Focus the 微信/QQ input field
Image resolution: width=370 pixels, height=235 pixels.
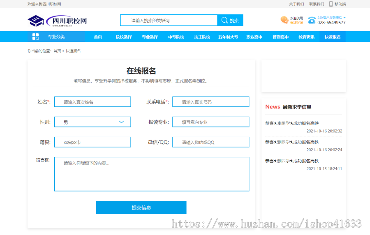pyautogui.click(x=211, y=142)
